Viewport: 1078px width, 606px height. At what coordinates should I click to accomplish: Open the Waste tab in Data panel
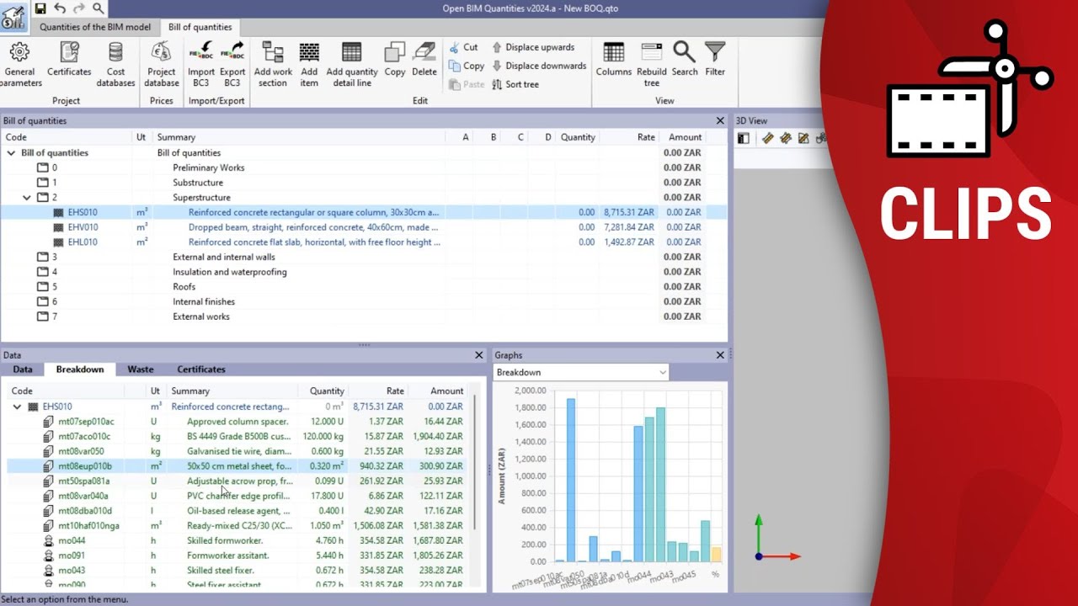(x=140, y=369)
